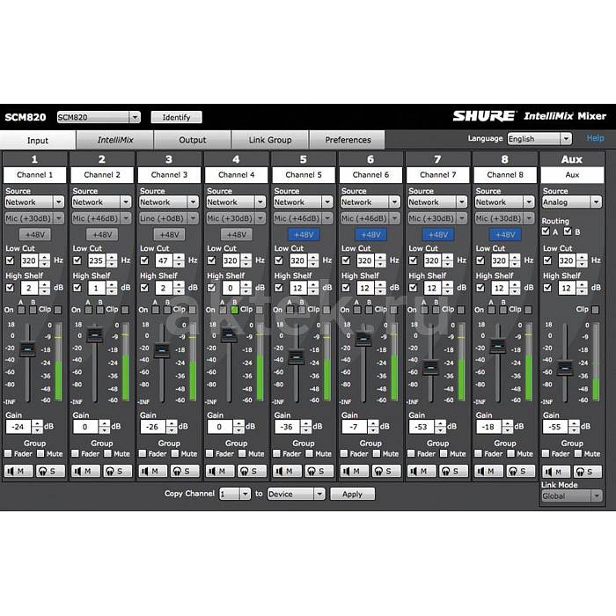
Task: Increase Aux High Shelf with up stepper
Action: coord(582,285)
